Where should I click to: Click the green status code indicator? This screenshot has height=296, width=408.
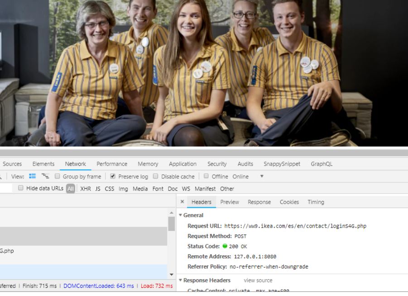225,246
